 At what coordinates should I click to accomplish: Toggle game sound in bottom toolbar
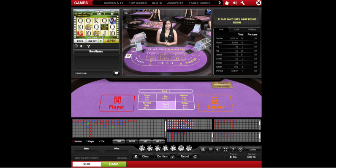[x=218, y=149]
